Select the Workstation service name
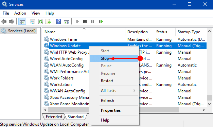The image size is (213, 127). click(x=61, y=85)
